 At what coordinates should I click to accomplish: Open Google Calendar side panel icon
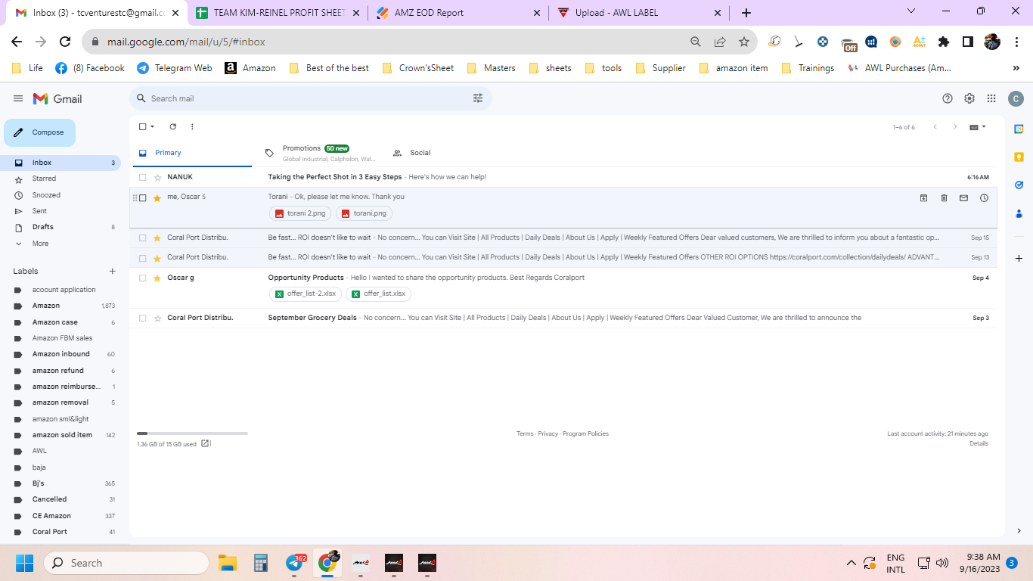(1019, 129)
